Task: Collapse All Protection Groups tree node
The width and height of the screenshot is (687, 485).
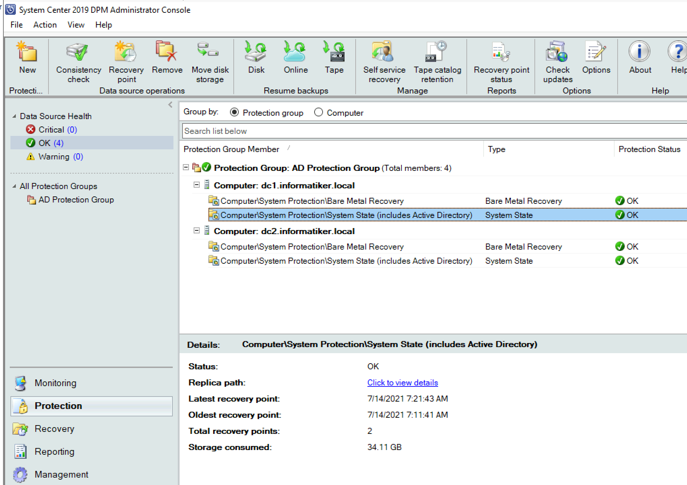Action: pyautogui.click(x=14, y=186)
